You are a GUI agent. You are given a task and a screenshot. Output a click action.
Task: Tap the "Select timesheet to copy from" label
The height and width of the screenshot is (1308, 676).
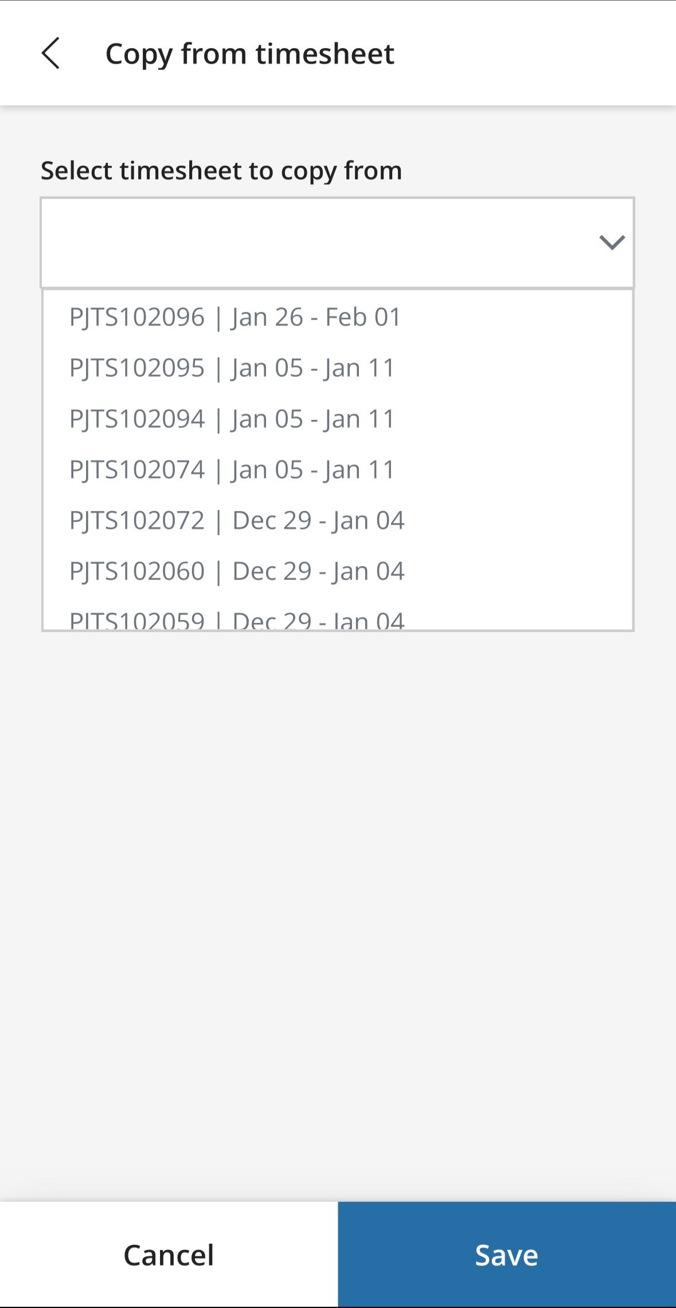[221, 171]
